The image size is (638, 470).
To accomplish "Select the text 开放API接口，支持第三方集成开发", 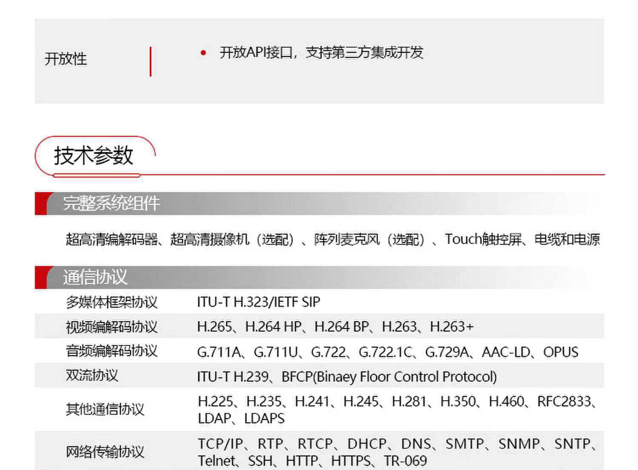I will pyautogui.click(x=322, y=53).
